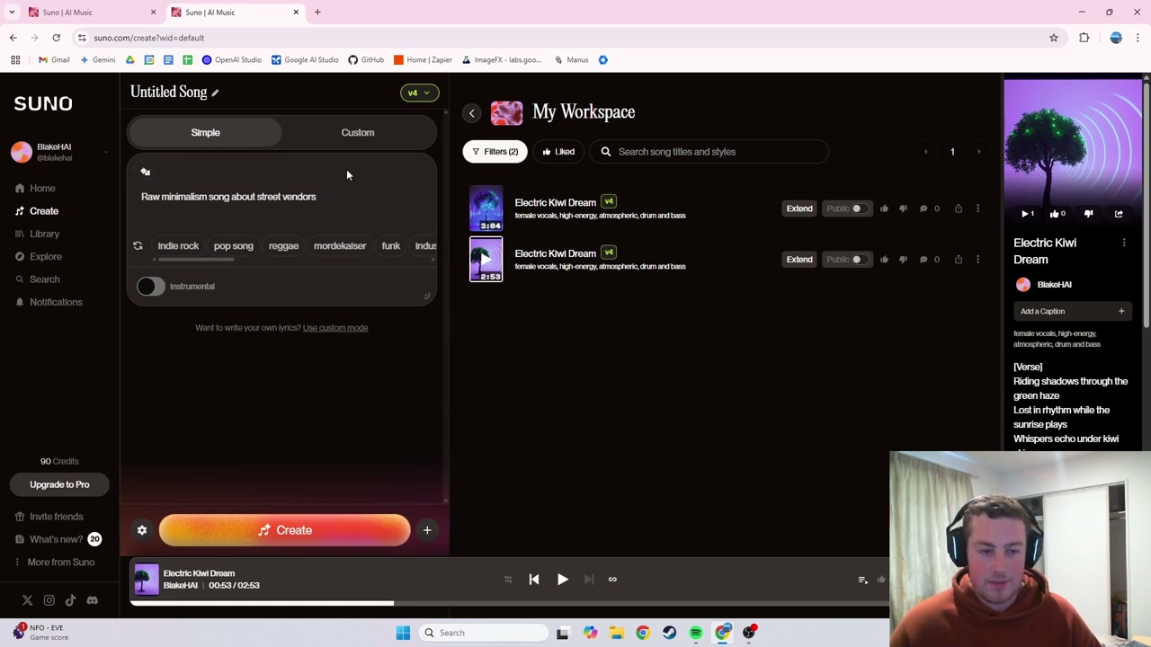Extend the first Electric Kiwi Dream song
The width and height of the screenshot is (1151, 647).
pyautogui.click(x=799, y=208)
